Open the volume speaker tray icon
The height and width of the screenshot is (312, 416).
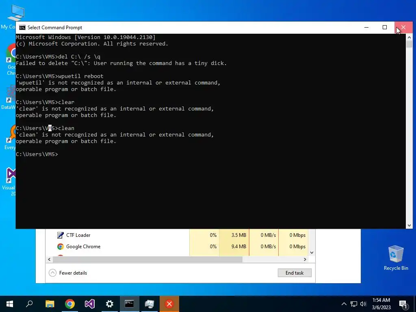[x=363, y=304]
